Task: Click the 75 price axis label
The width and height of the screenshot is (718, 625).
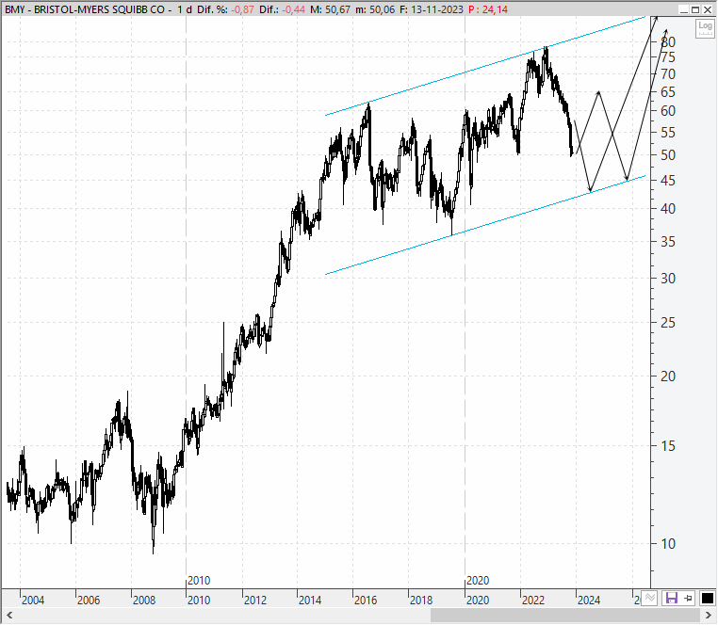Action: [x=668, y=57]
